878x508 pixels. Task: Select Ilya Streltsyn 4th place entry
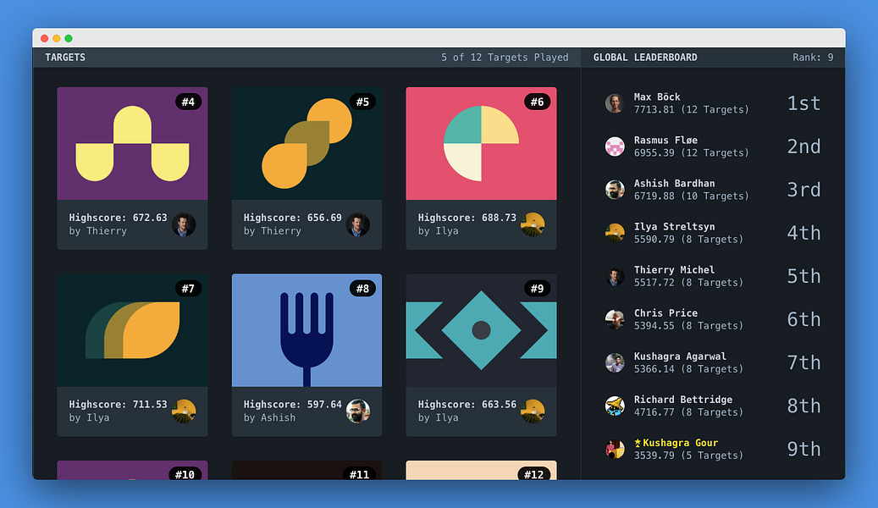pos(713,233)
